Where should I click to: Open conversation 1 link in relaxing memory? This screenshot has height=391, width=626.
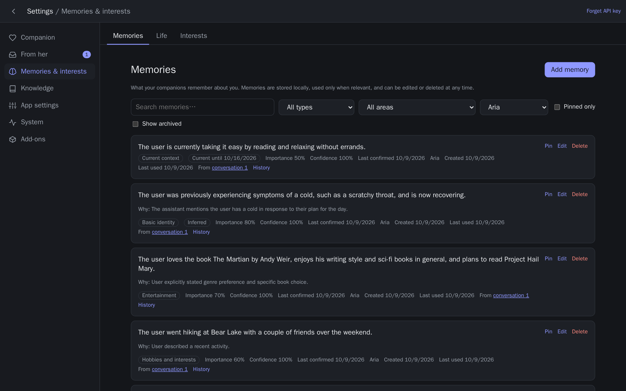(230, 168)
